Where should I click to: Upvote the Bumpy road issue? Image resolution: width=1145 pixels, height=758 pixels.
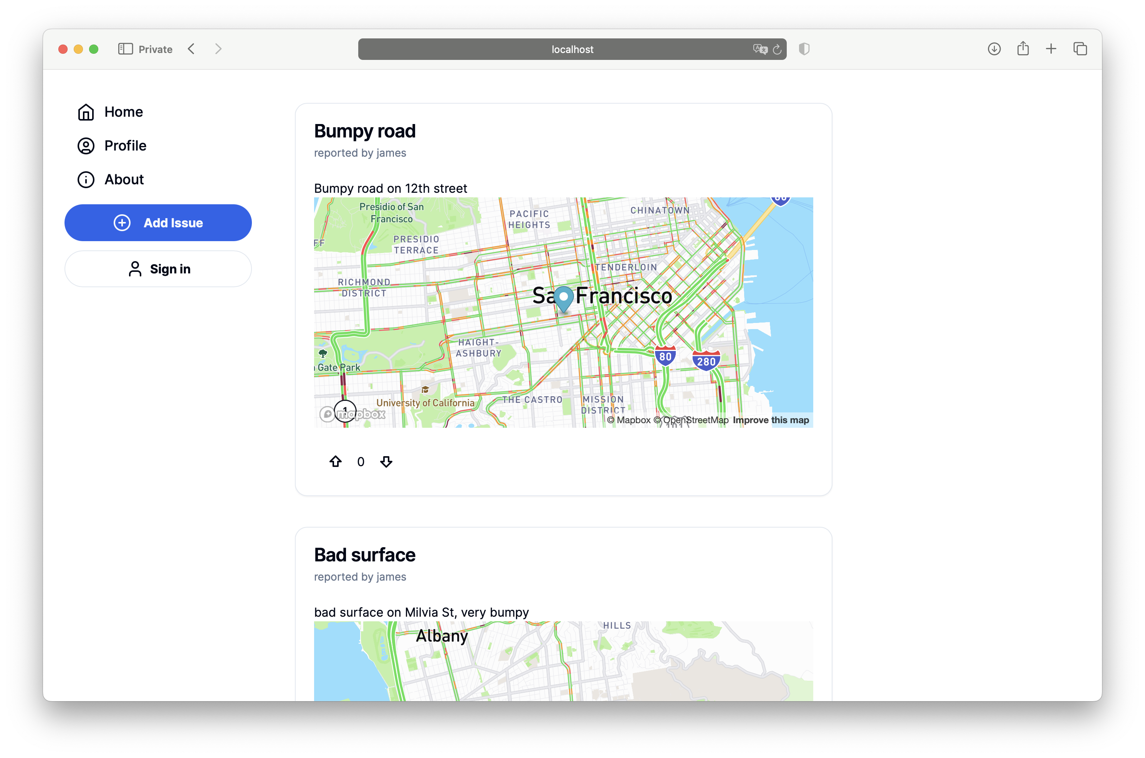[336, 462]
